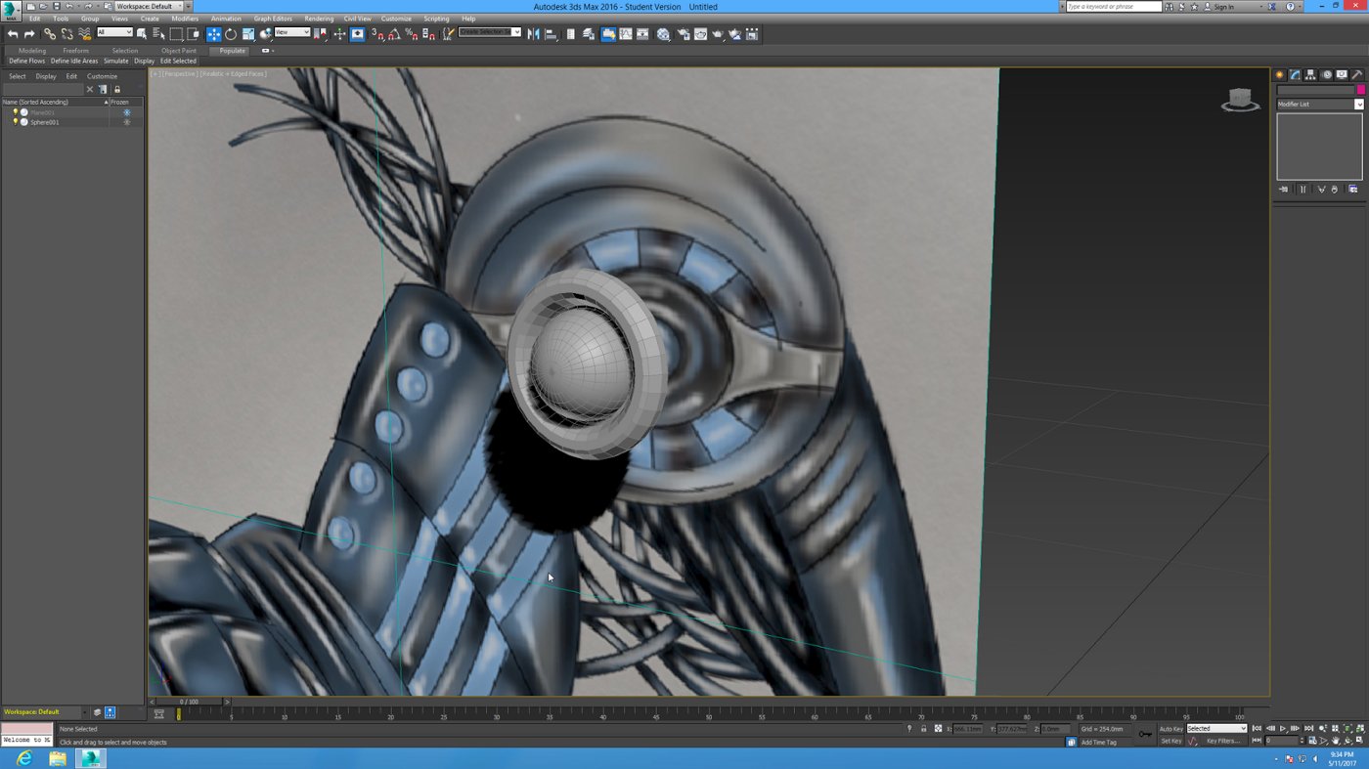Play the animation with the Play button

point(1283,729)
